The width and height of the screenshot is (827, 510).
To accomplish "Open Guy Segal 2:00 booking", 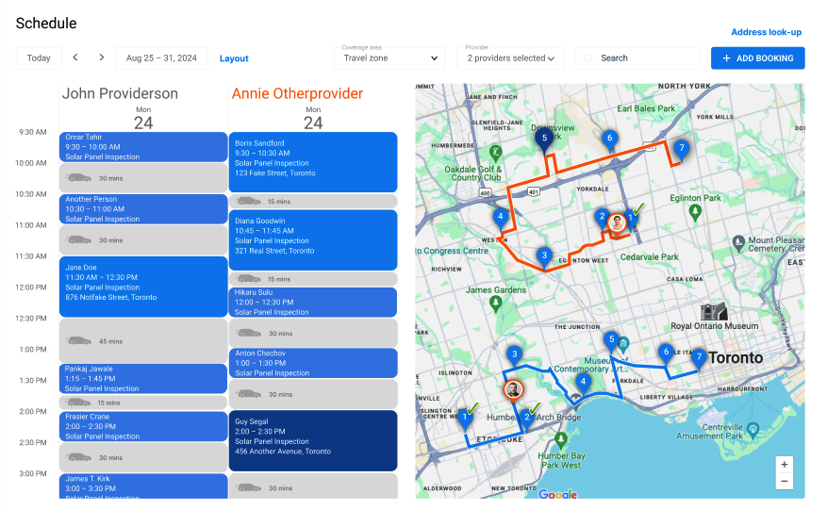I will click(313, 441).
